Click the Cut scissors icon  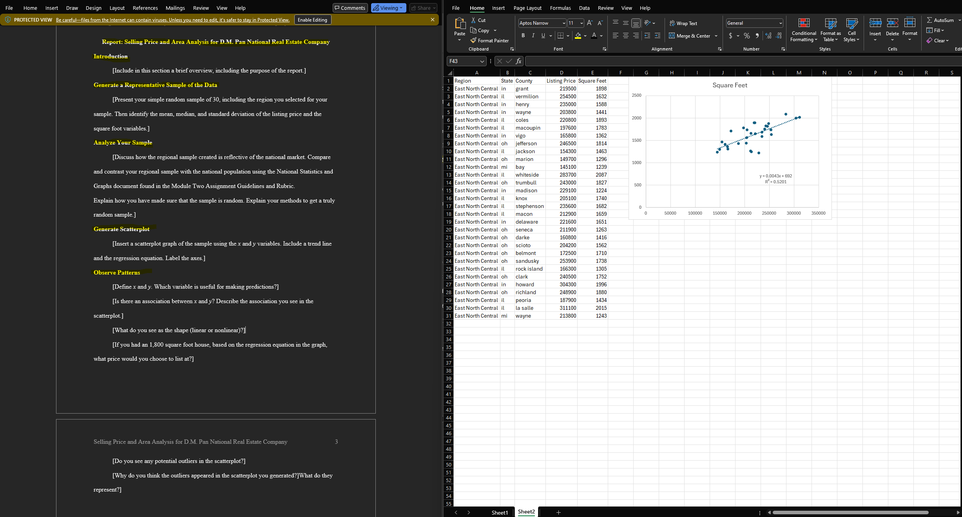point(473,20)
